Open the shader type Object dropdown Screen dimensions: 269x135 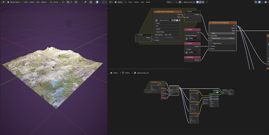pos(121,2)
